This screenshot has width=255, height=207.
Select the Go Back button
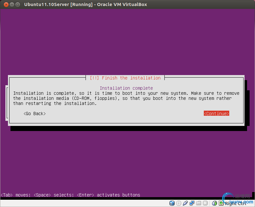(x=34, y=114)
